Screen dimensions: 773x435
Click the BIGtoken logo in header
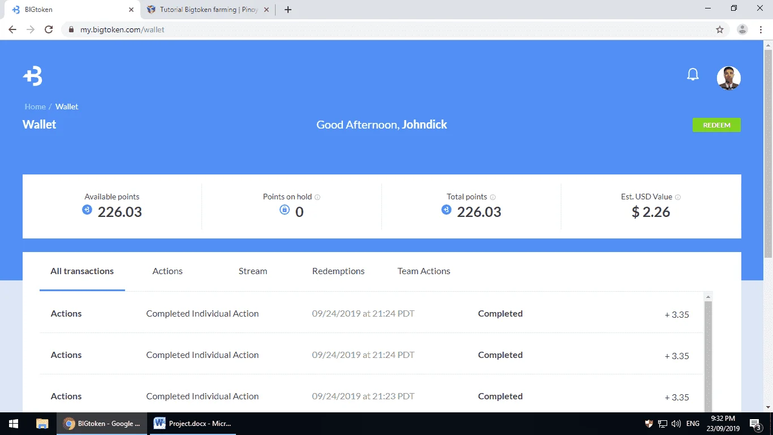33,76
